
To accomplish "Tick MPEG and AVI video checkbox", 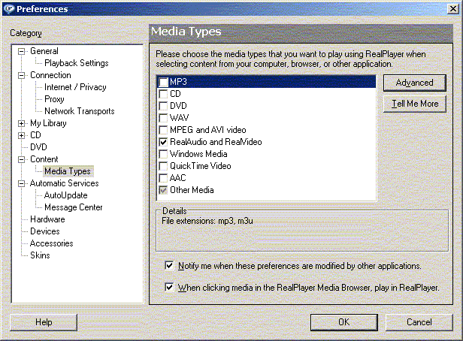I will pyautogui.click(x=163, y=130).
